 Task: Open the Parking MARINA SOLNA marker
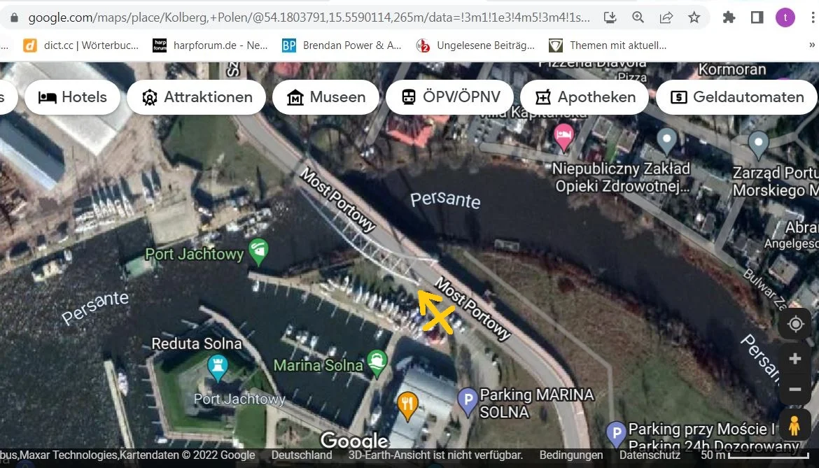click(x=467, y=400)
